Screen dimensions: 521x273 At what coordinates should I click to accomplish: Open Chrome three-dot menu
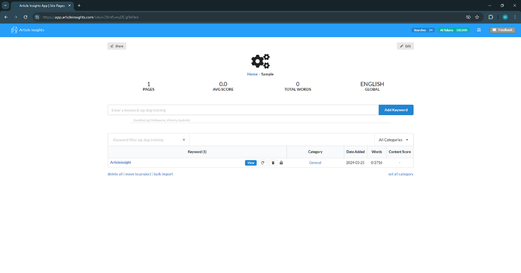[x=515, y=17]
